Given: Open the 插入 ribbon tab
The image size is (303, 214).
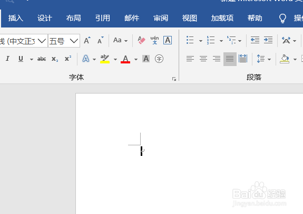Looking at the screenshot, I should click(16, 18).
